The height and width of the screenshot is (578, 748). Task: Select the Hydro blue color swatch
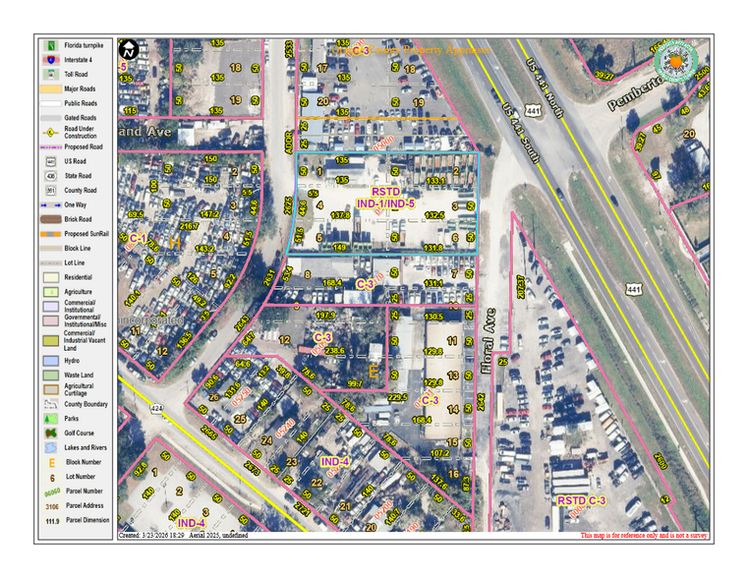(x=49, y=361)
